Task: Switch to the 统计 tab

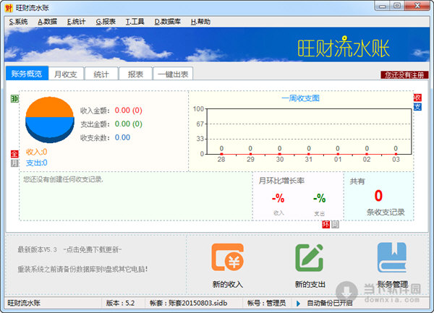Action: [x=101, y=74]
